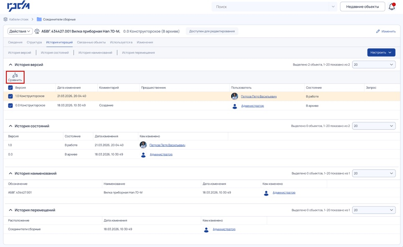The height and width of the screenshot is (247, 403).
Task: Click Администратор avatar in 0.0 Конструкторское row
Action: click(x=235, y=106)
